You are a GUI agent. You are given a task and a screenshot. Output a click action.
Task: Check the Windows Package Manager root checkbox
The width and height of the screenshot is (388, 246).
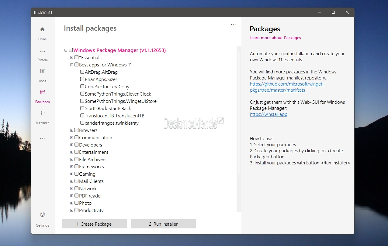click(71, 50)
